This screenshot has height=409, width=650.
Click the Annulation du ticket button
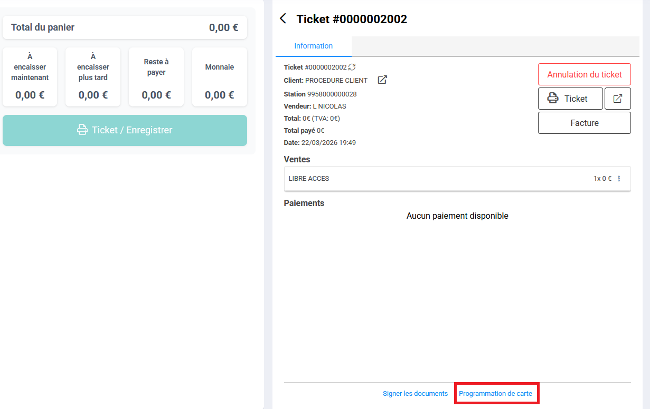click(584, 74)
